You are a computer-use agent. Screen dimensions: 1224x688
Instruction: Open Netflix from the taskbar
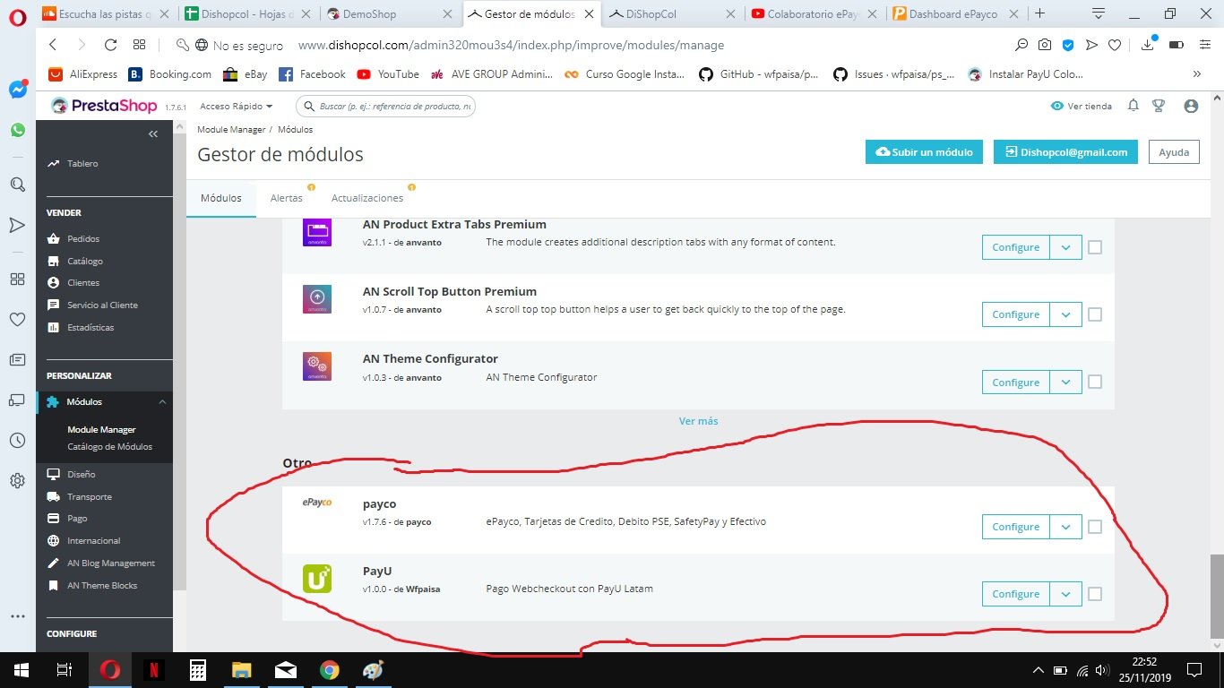(154, 670)
